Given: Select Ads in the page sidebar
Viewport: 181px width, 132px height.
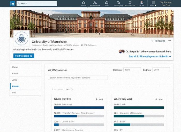Looking at the screenshot, I should 25,92.
